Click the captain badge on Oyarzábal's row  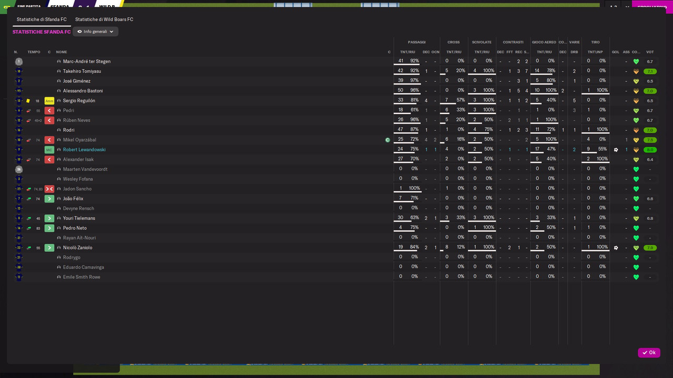pyautogui.click(x=388, y=140)
